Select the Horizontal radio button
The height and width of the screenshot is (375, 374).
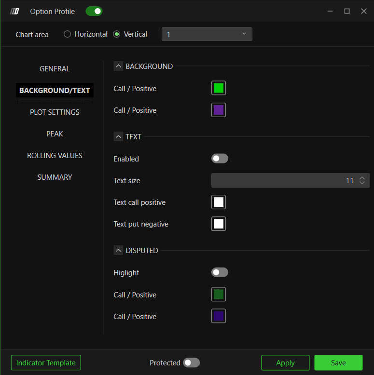[x=67, y=34]
